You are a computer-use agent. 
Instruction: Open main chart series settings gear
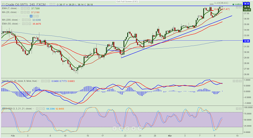pos(54,4)
